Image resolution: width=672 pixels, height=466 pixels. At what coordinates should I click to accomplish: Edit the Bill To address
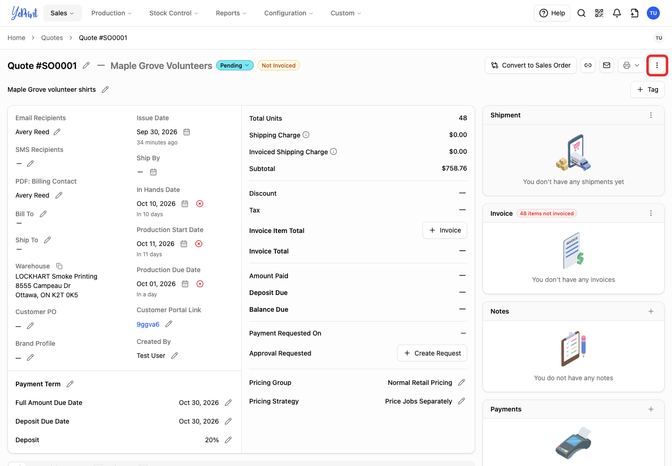pyautogui.click(x=43, y=214)
